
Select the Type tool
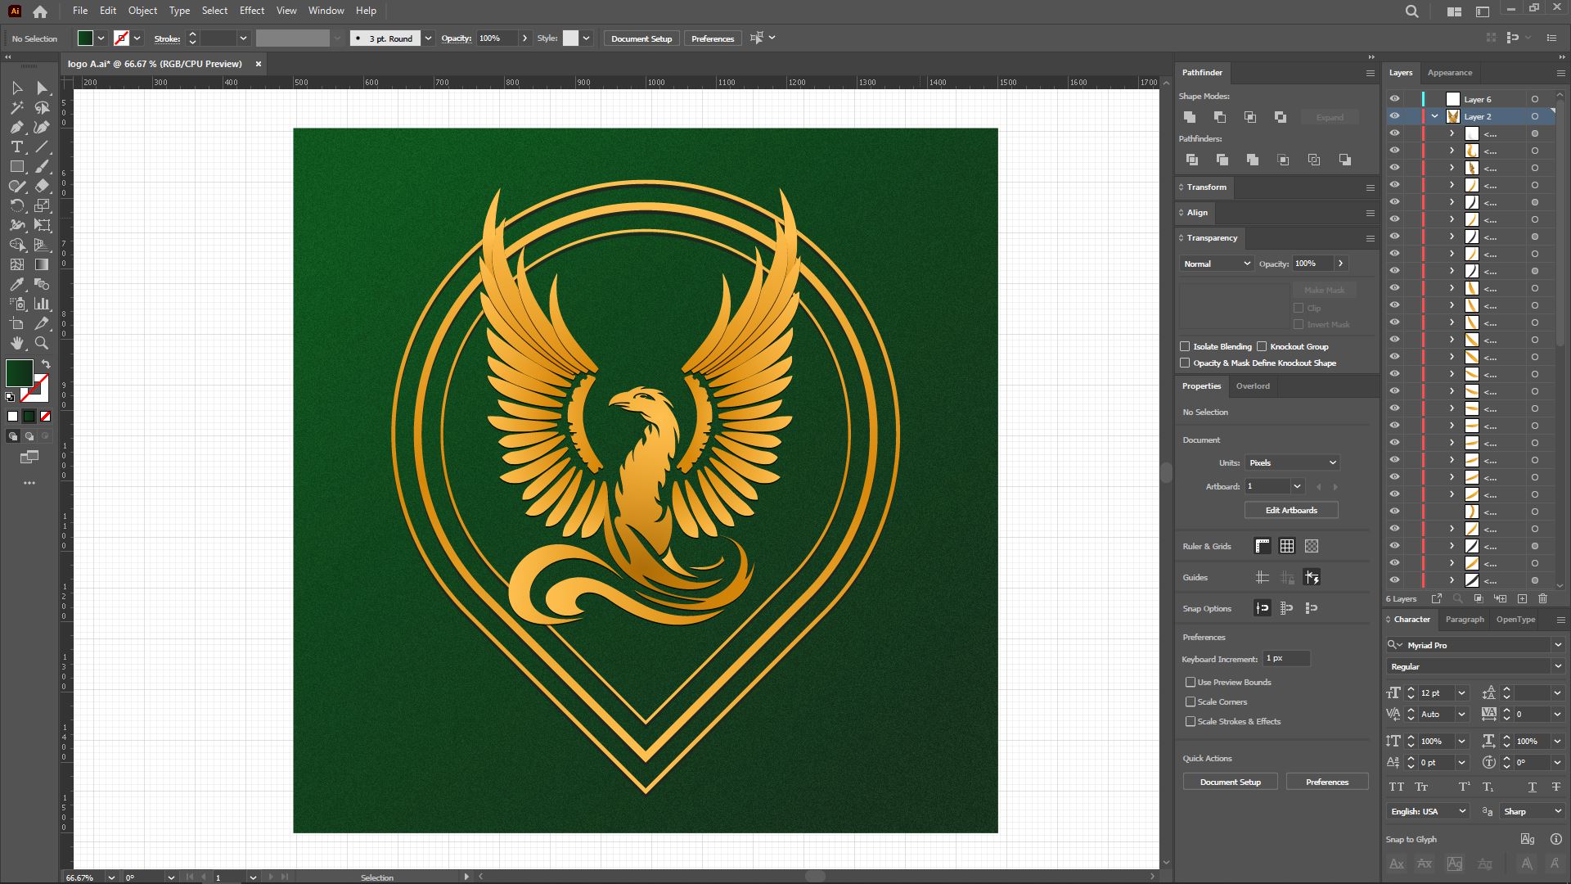click(x=16, y=147)
